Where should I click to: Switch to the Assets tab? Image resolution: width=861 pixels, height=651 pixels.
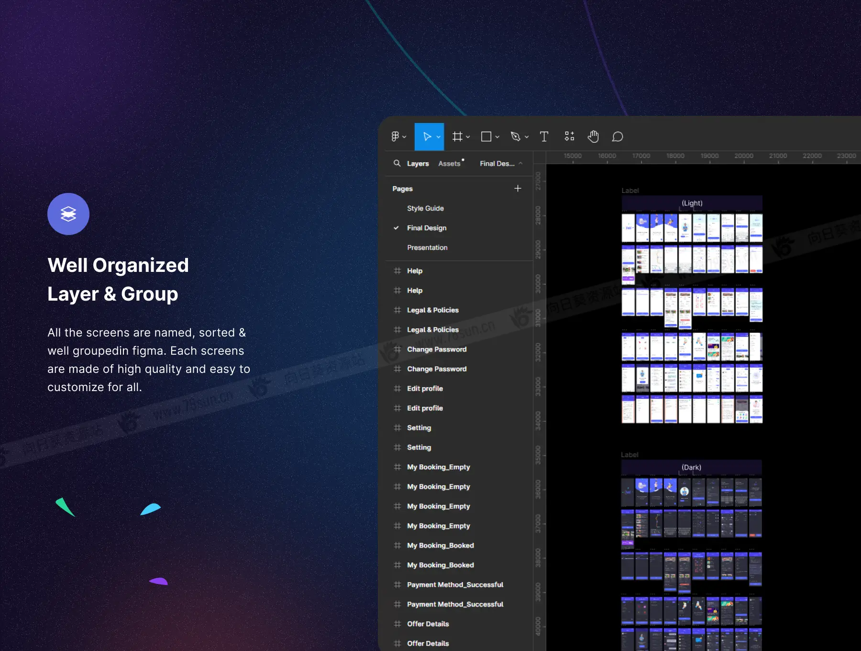coord(449,164)
